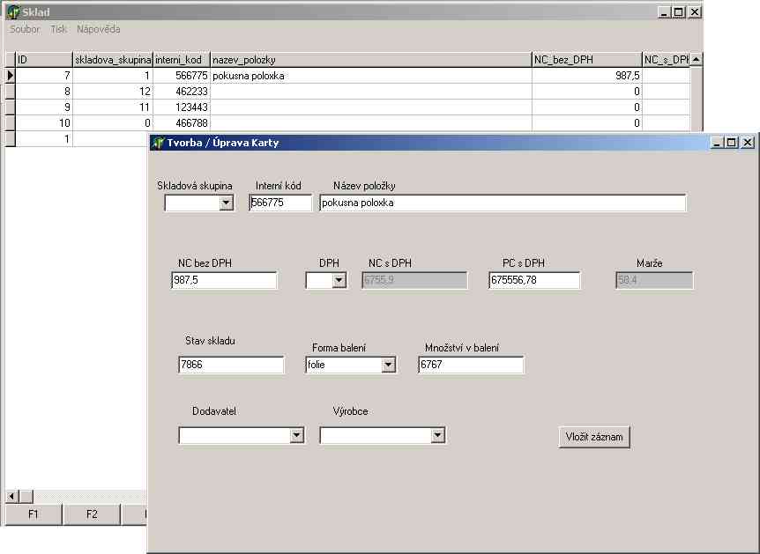This screenshot has width=760, height=554.
Task: Open the Forma balení combo box
Action: pos(389,365)
